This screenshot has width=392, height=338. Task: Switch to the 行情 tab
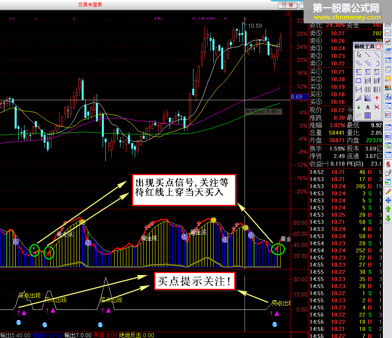288,5
